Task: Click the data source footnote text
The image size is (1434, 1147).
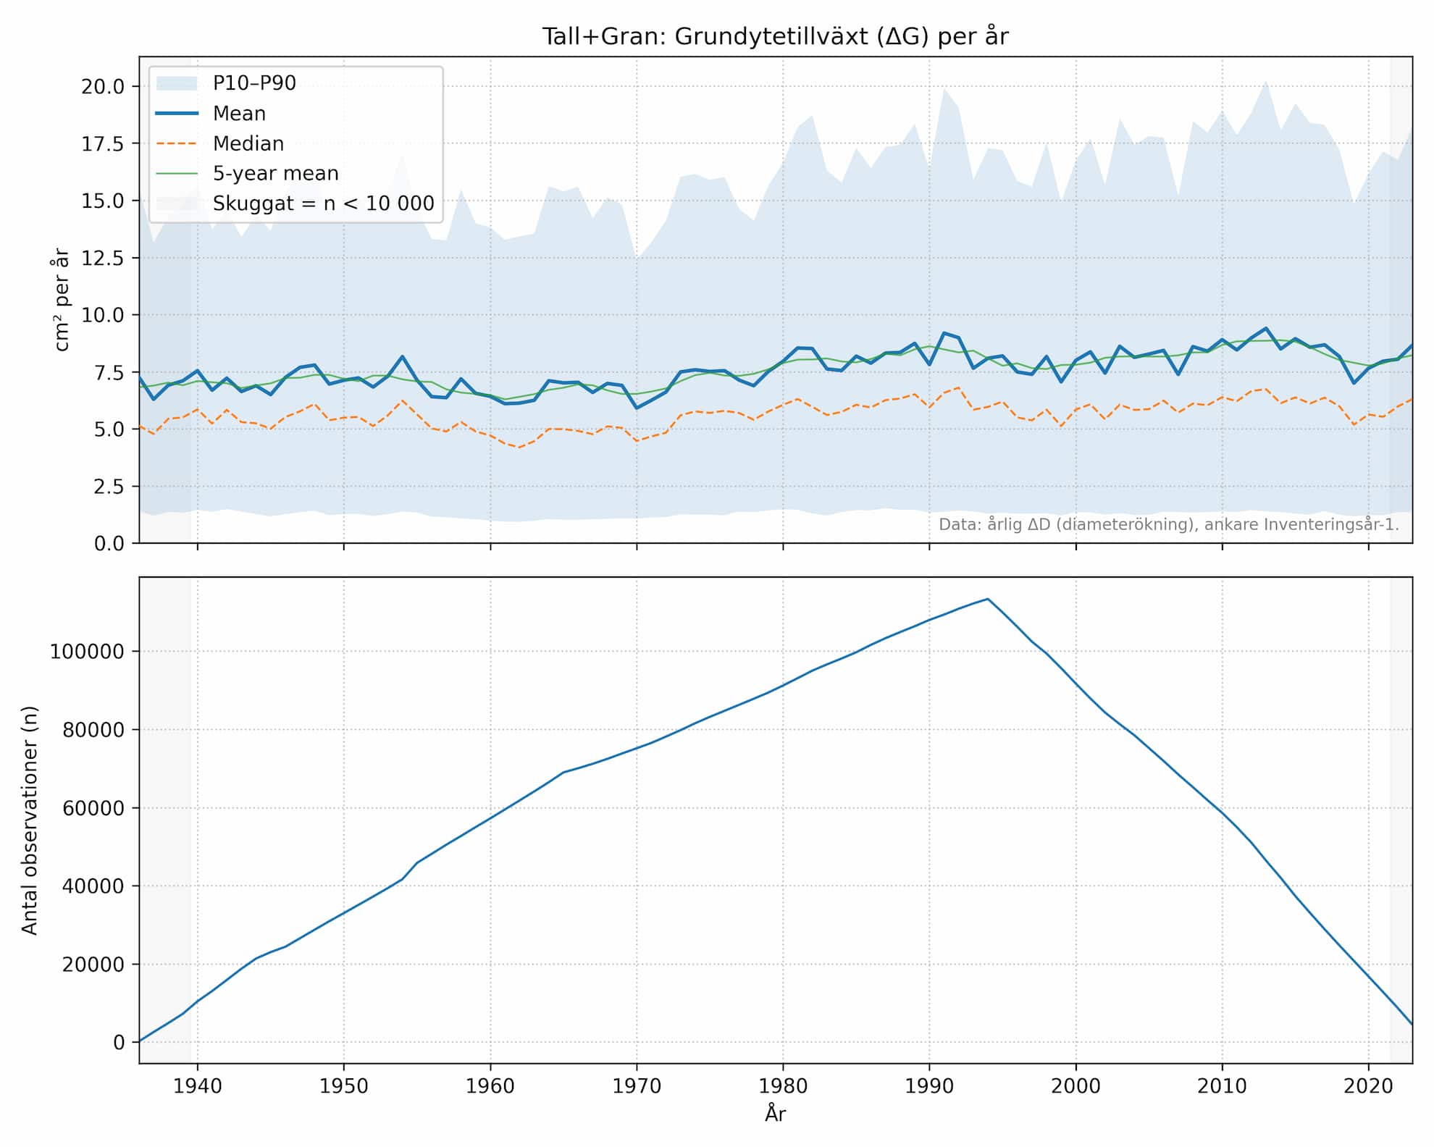Action: tap(1168, 524)
